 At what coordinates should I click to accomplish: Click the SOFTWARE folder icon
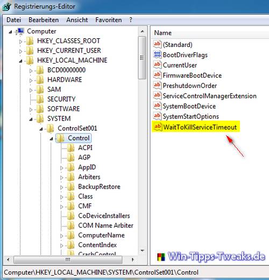pyautogui.click(x=40, y=109)
